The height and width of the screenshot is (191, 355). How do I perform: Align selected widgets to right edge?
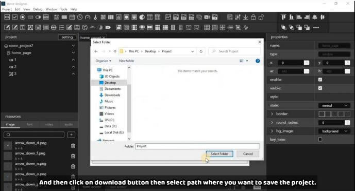[307, 17]
